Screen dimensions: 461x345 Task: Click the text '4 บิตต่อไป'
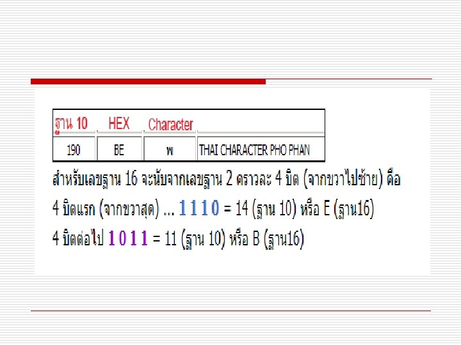78,238
